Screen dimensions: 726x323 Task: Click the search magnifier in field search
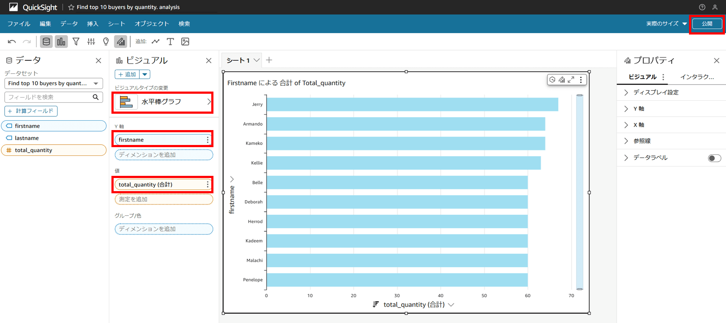pos(95,97)
